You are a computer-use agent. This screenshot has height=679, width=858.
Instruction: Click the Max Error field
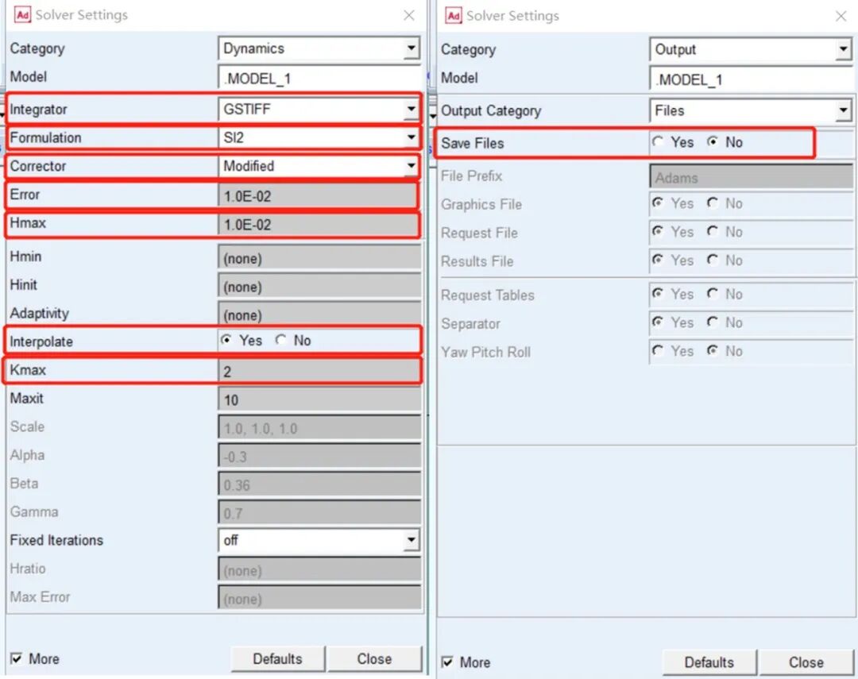pos(319,598)
